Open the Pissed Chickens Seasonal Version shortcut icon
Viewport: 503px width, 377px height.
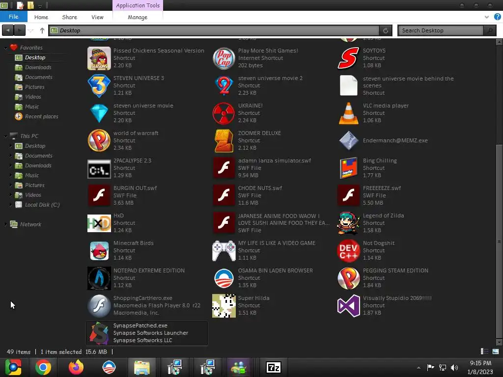click(x=99, y=58)
